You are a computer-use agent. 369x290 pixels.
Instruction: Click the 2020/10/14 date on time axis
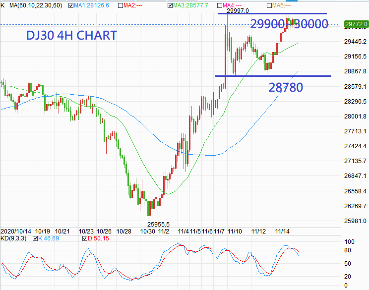click(x=15, y=231)
